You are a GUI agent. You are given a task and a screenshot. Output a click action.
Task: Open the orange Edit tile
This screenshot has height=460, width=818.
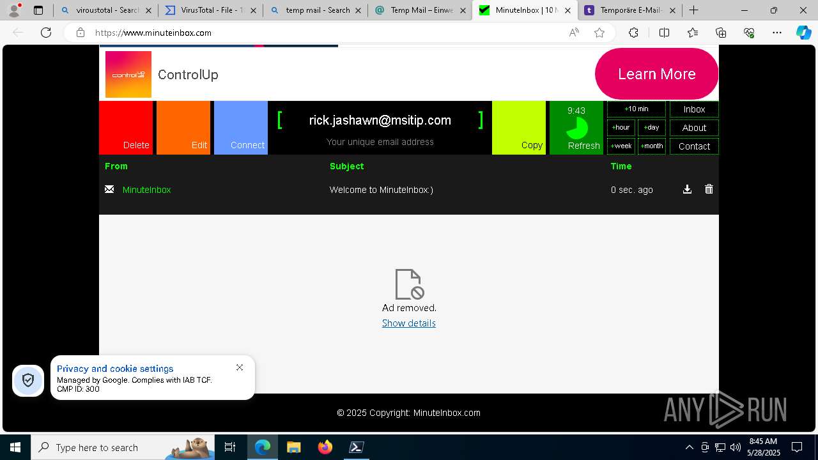[x=183, y=128]
